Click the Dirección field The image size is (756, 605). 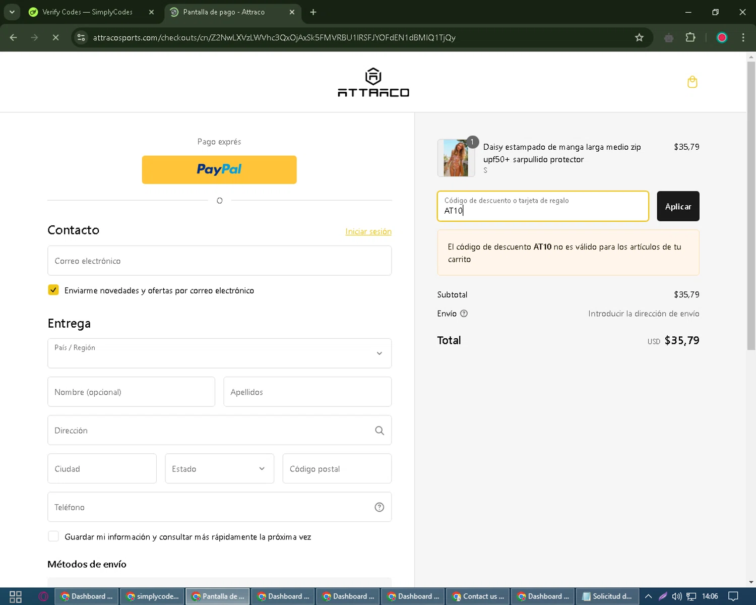[x=219, y=430]
